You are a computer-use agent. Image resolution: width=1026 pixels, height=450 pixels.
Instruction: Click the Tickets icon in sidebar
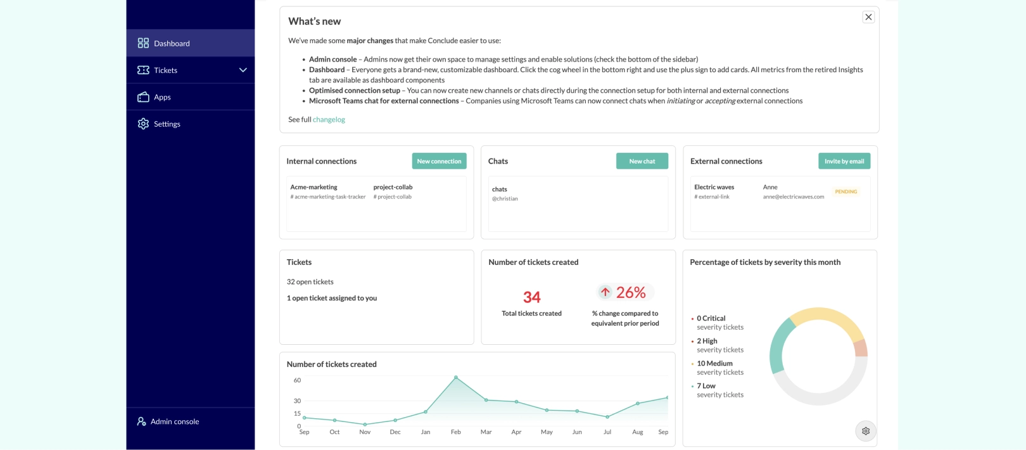143,70
